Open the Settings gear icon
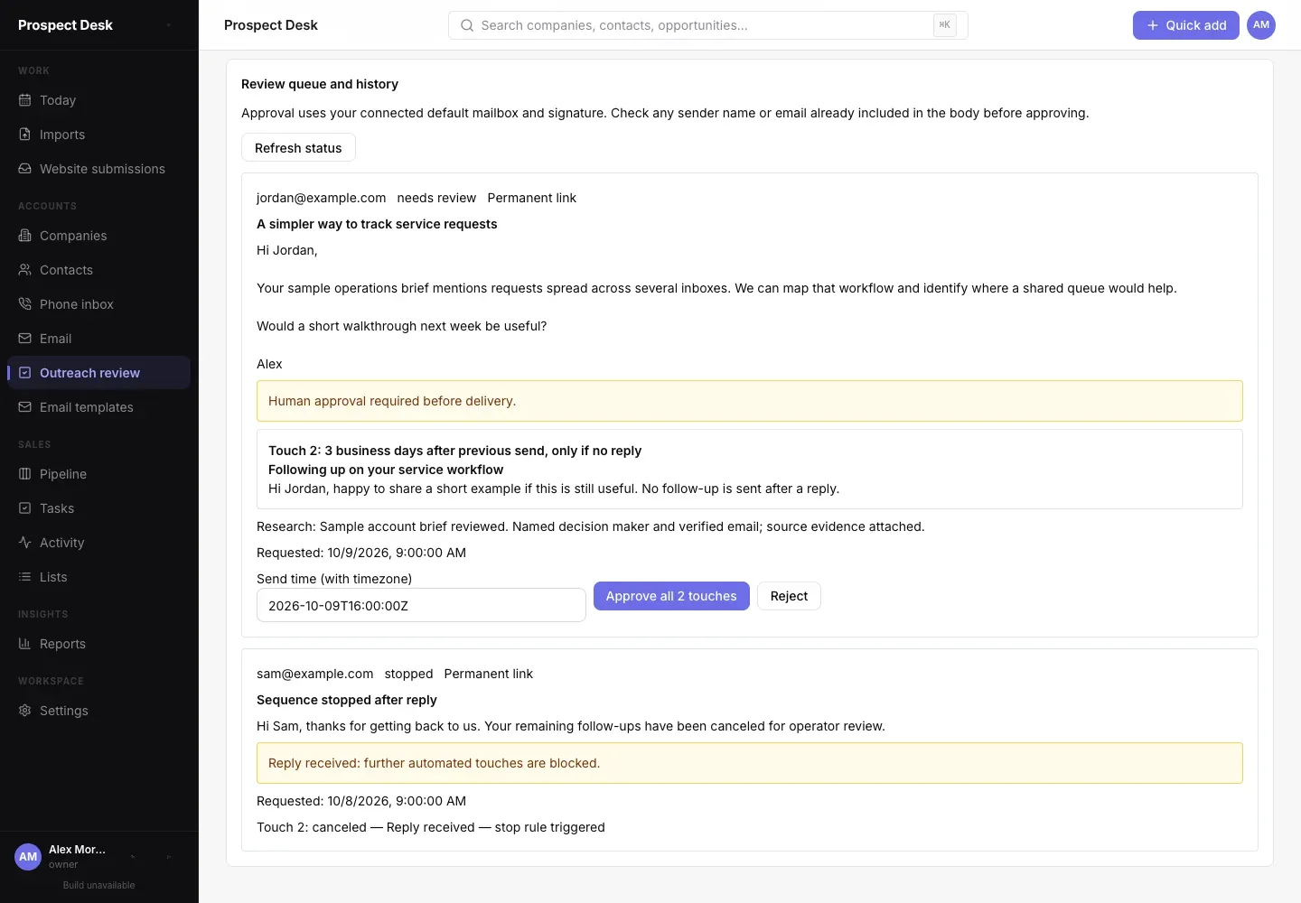1301x903 pixels. click(25, 711)
